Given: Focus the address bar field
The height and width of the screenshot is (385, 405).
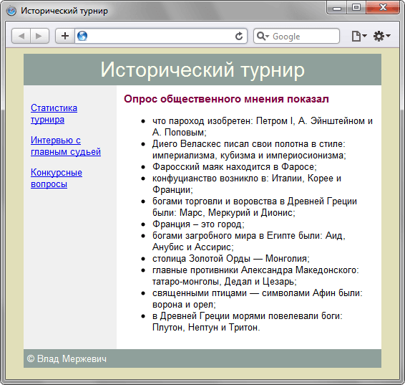Looking at the screenshot, I should tap(161, 36).
